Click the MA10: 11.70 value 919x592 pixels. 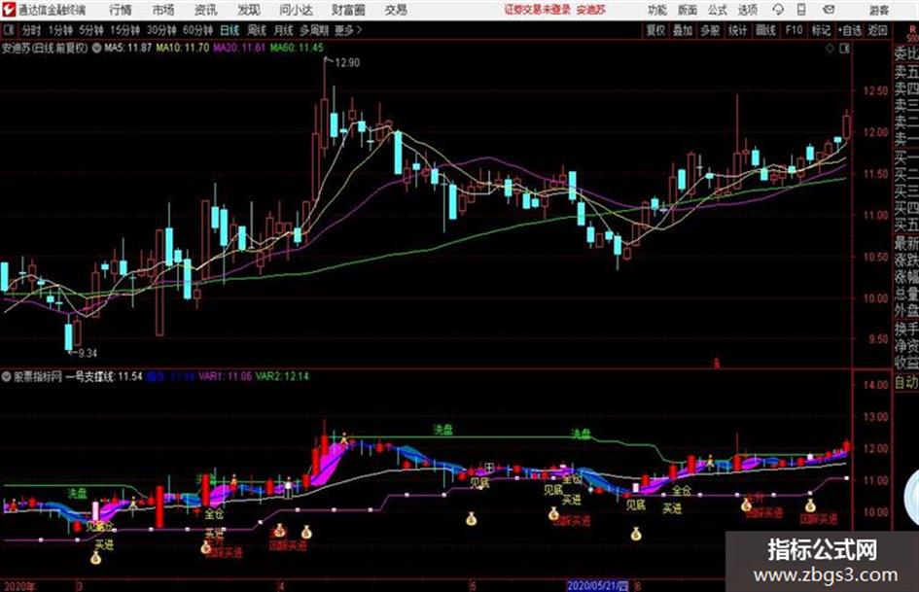[x=182, y=48]
